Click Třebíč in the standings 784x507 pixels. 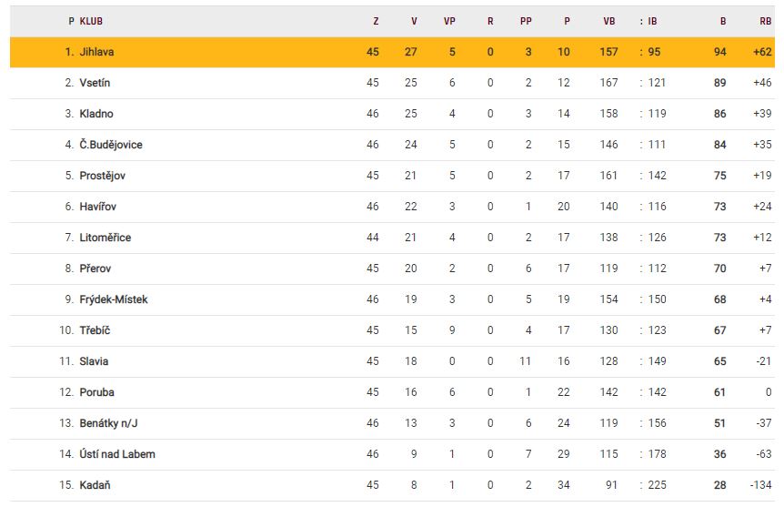[95, 330]
